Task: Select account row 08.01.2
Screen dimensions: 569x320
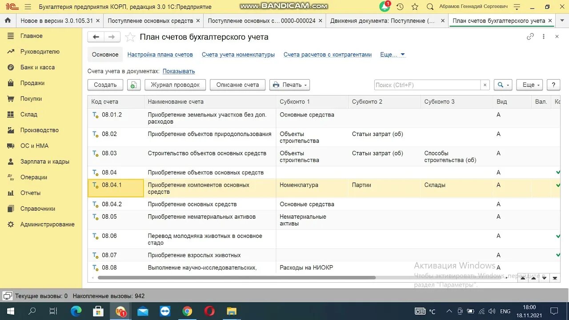Action: [324, 118]
